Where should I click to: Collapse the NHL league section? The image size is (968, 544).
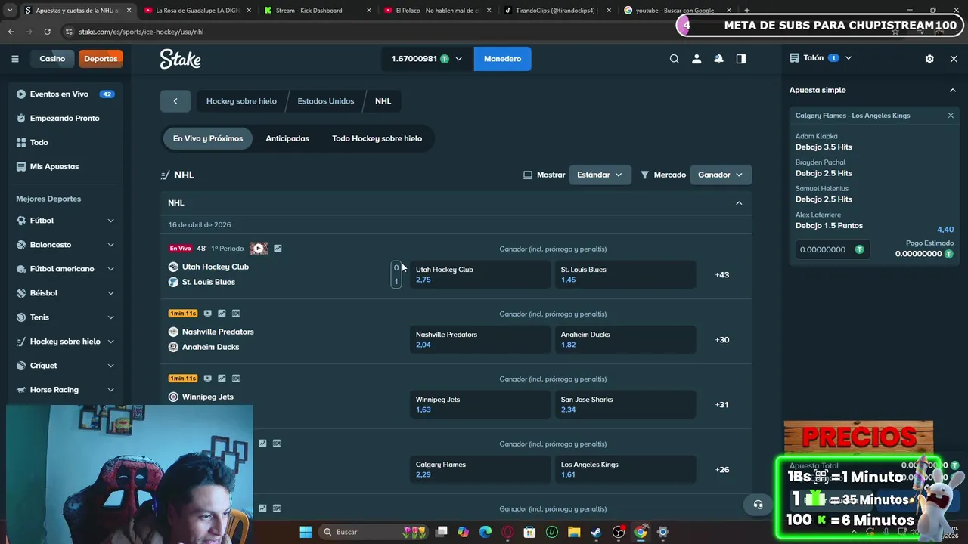(739, 203)
